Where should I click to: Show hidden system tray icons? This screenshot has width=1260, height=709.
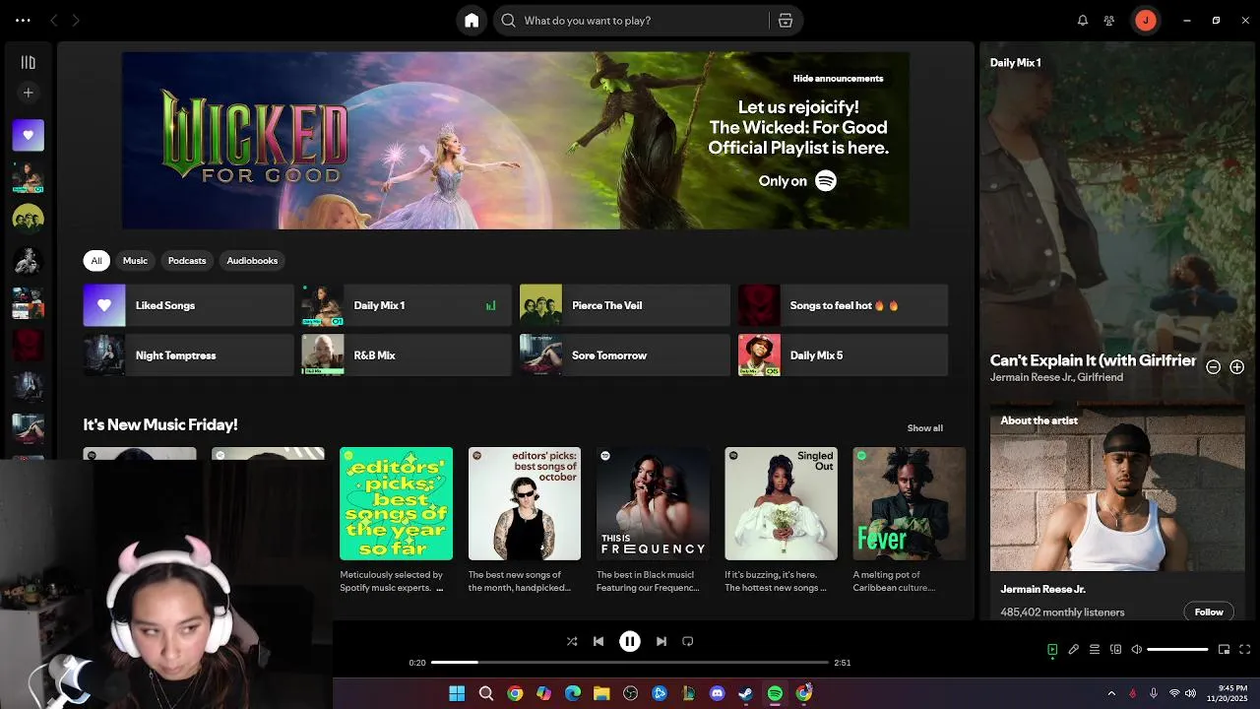click(1111, 693)
